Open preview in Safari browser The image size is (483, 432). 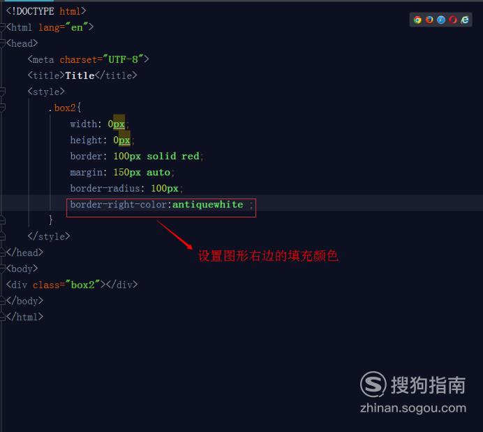[x=441, y=20]
